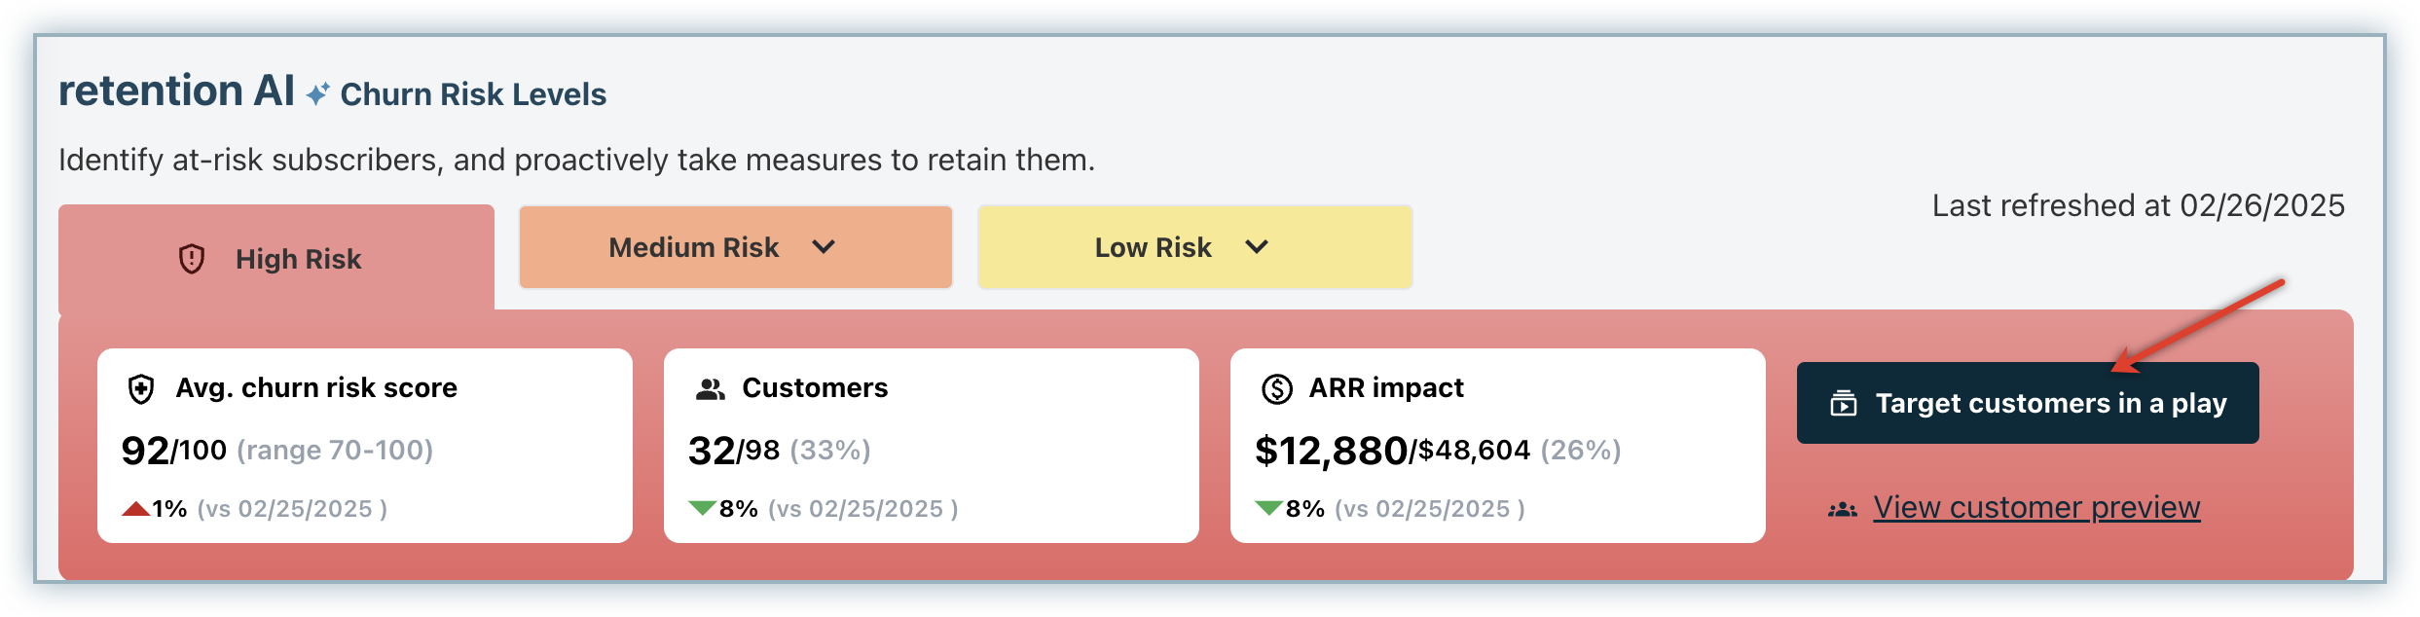The image size is (2420, 617).
Task: Click the ARR impact dollar icon
Action: tap(1277, 389)
